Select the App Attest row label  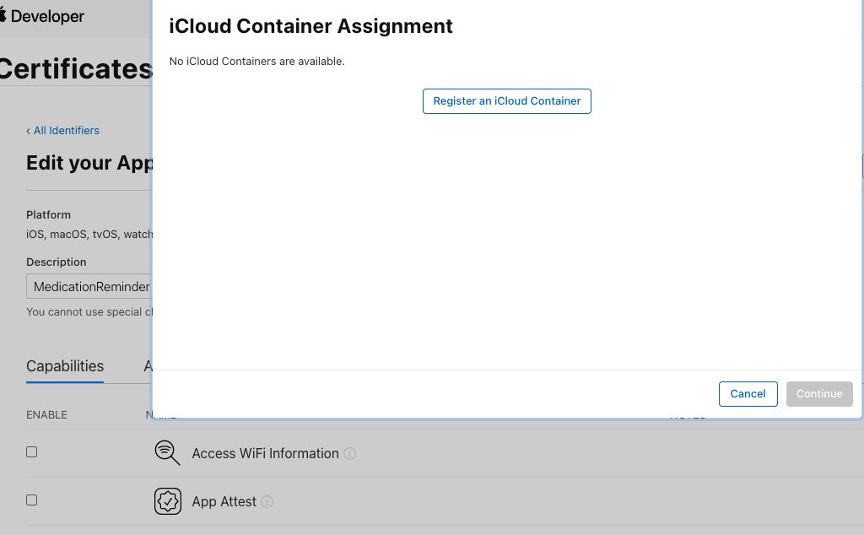click(224, 501)
